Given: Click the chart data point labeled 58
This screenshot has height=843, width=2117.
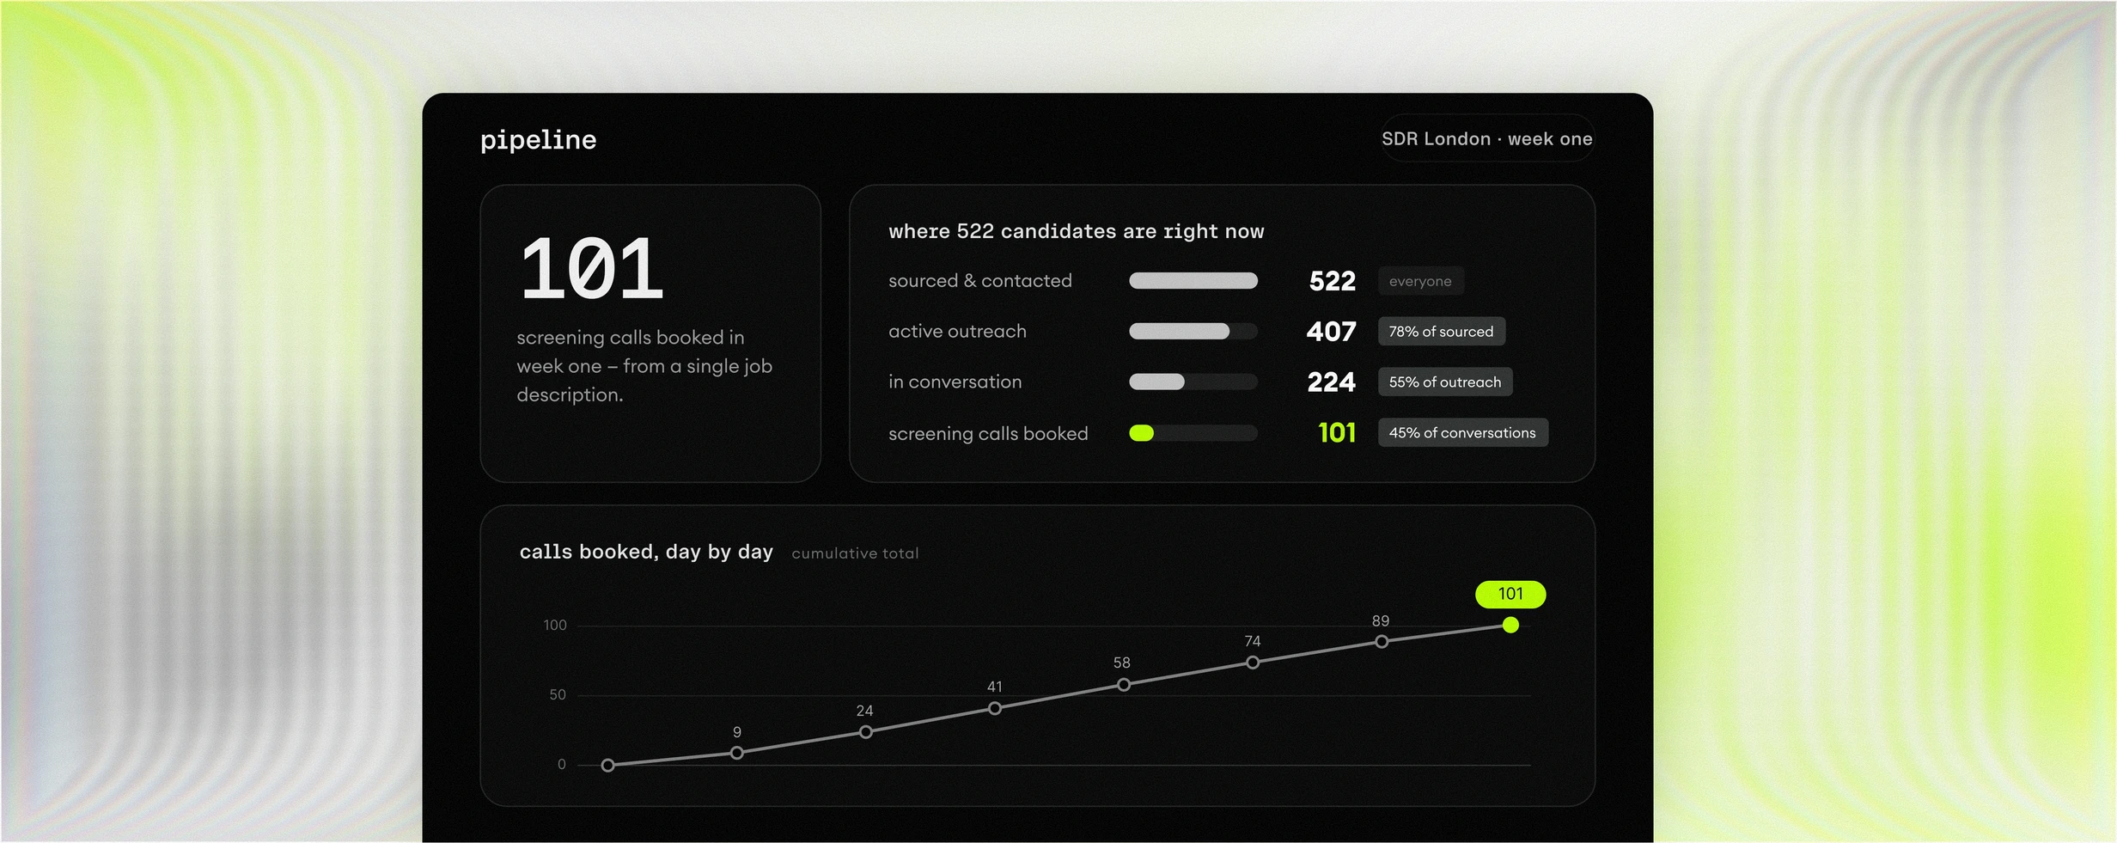Looking at the screenshot, I should pyautogui.click(x=1124, y=685).
